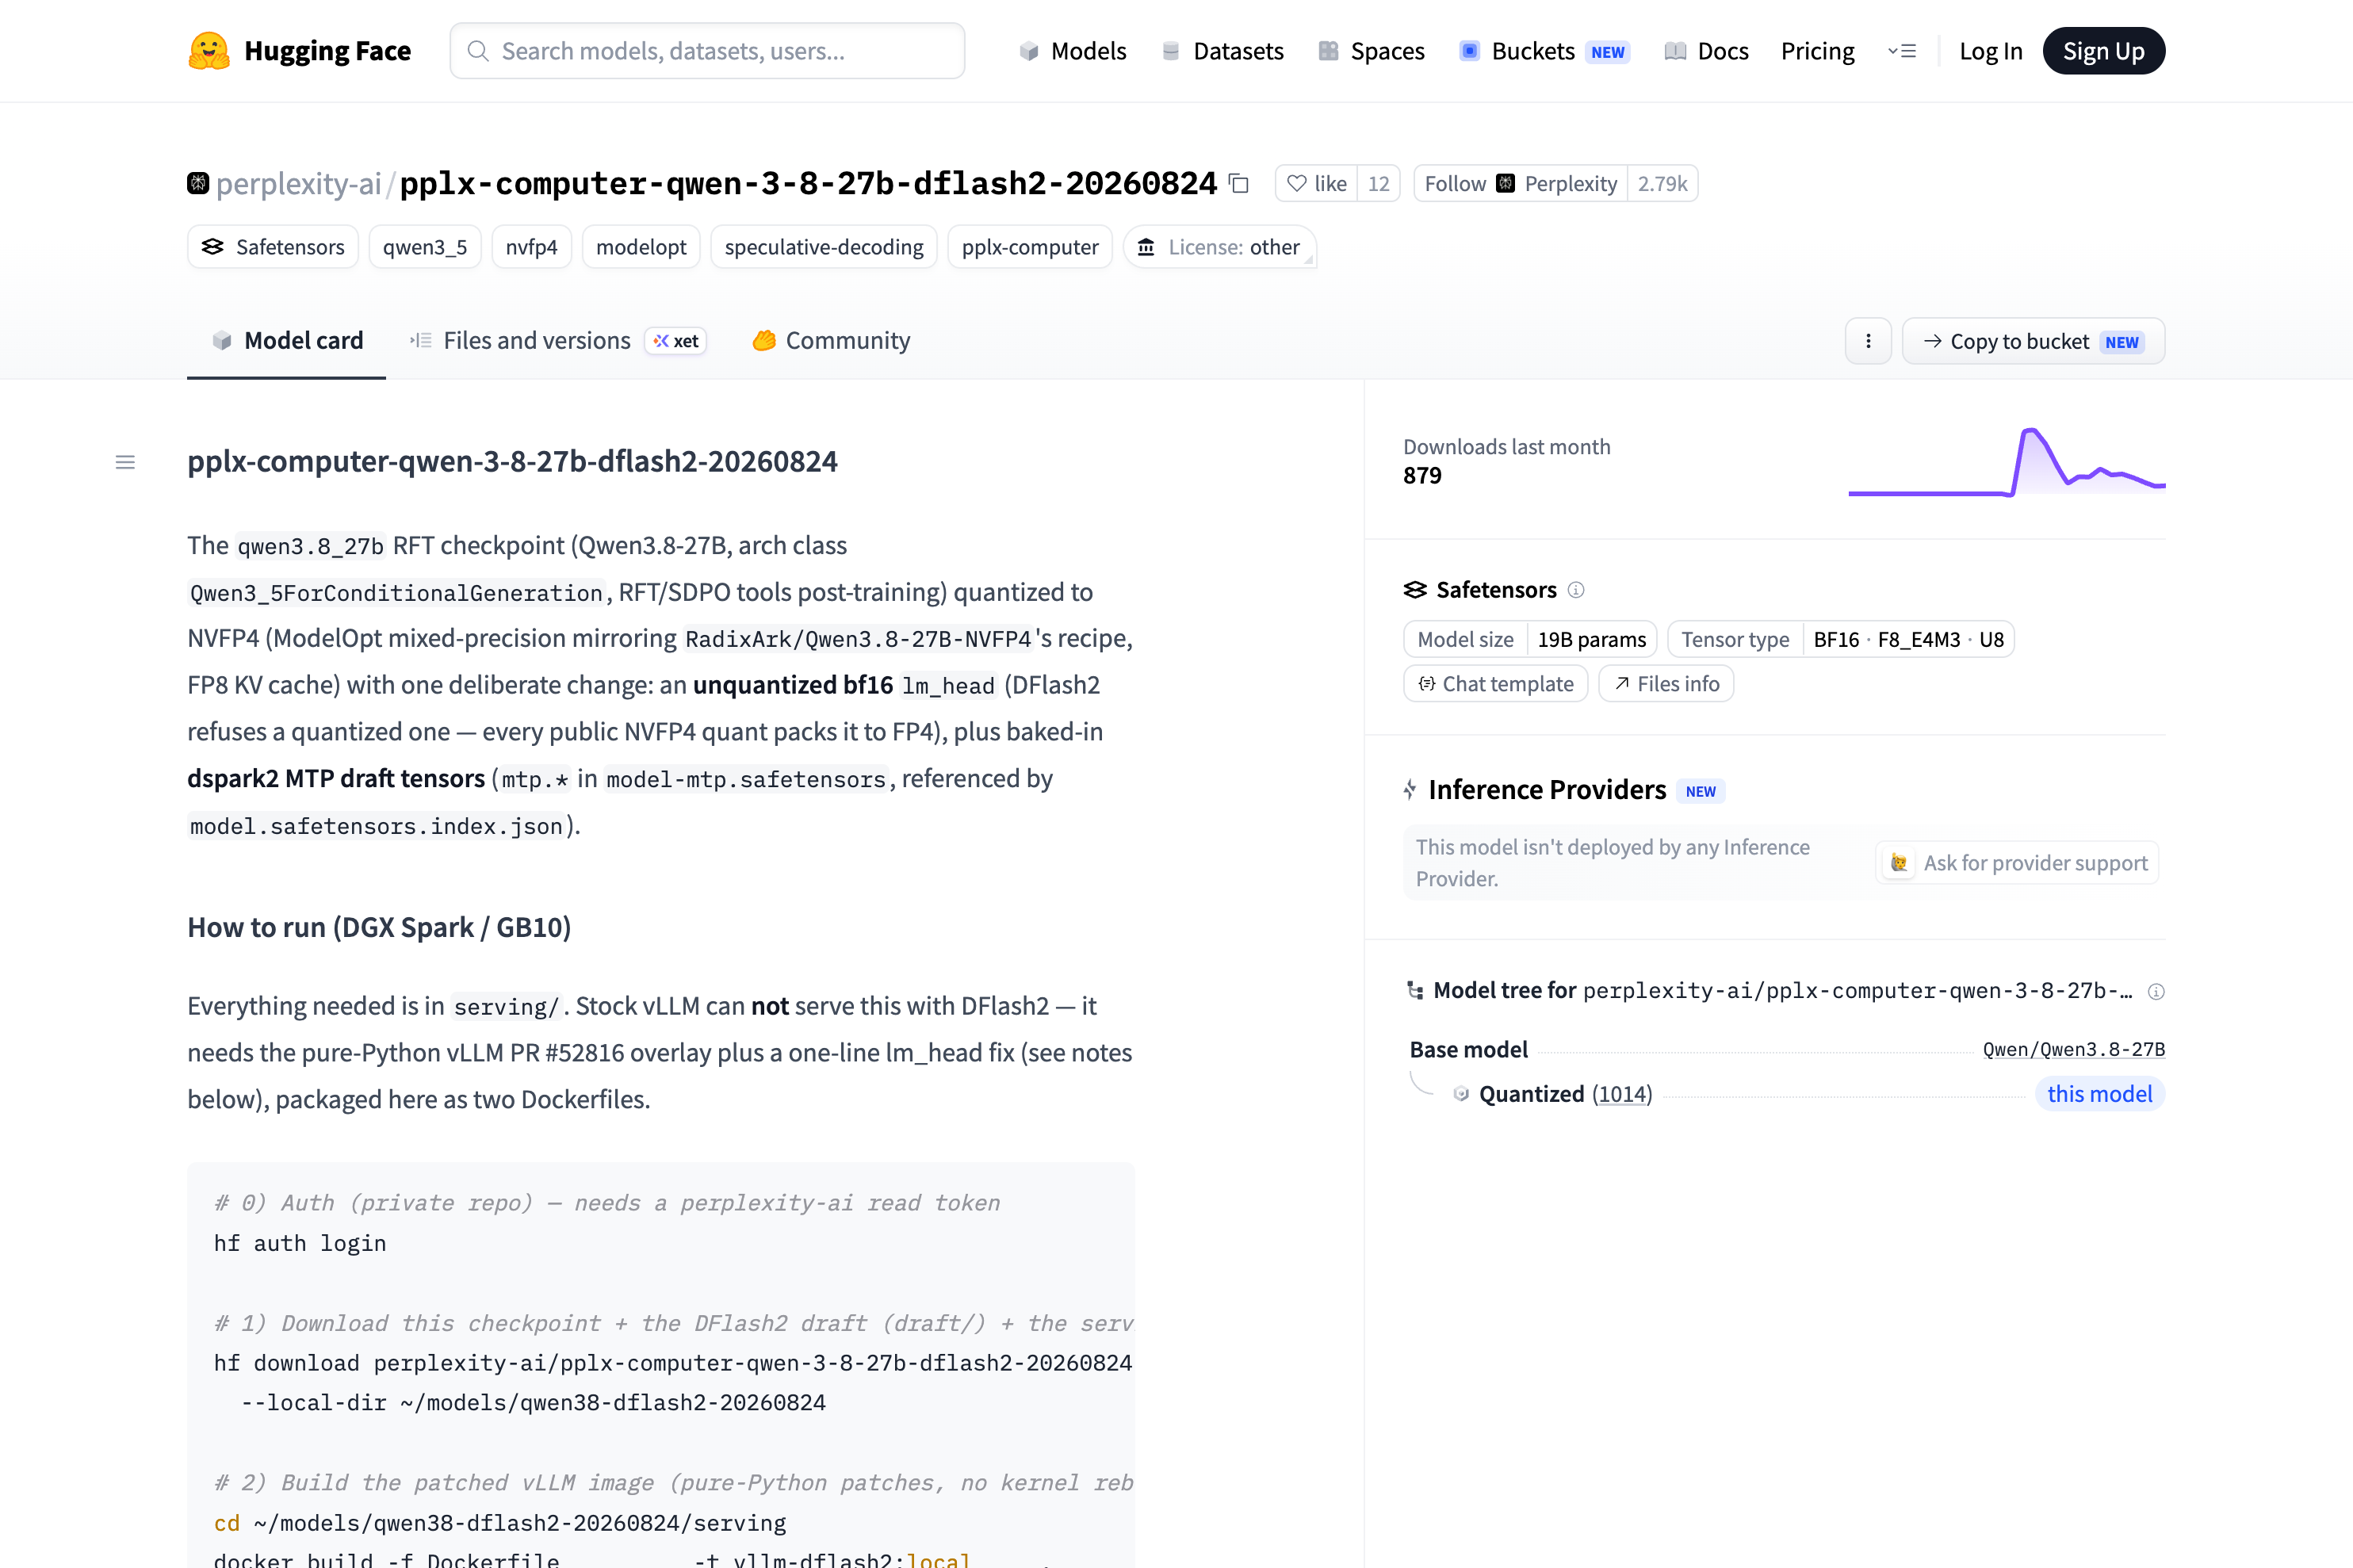2353x1568 pixels.
Task: Open the Qwen/Qwen3.8-27B base model link
Action: click(x=2073, y=1049)
